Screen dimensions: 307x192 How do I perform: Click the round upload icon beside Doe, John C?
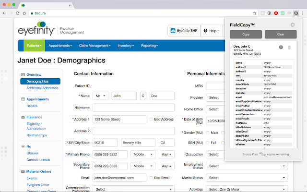[281, 47]
